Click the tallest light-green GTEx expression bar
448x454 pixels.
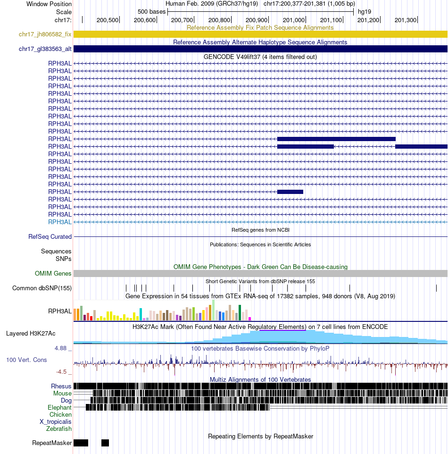[213, 310]
